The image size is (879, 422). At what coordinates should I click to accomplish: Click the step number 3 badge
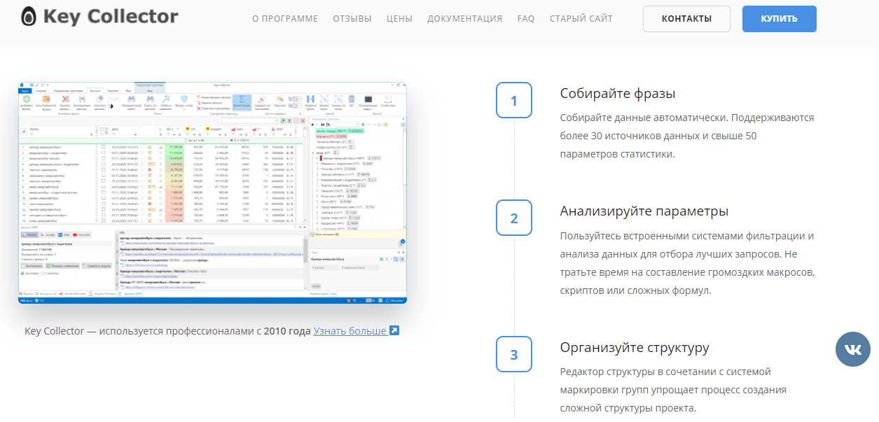[514, 354]
